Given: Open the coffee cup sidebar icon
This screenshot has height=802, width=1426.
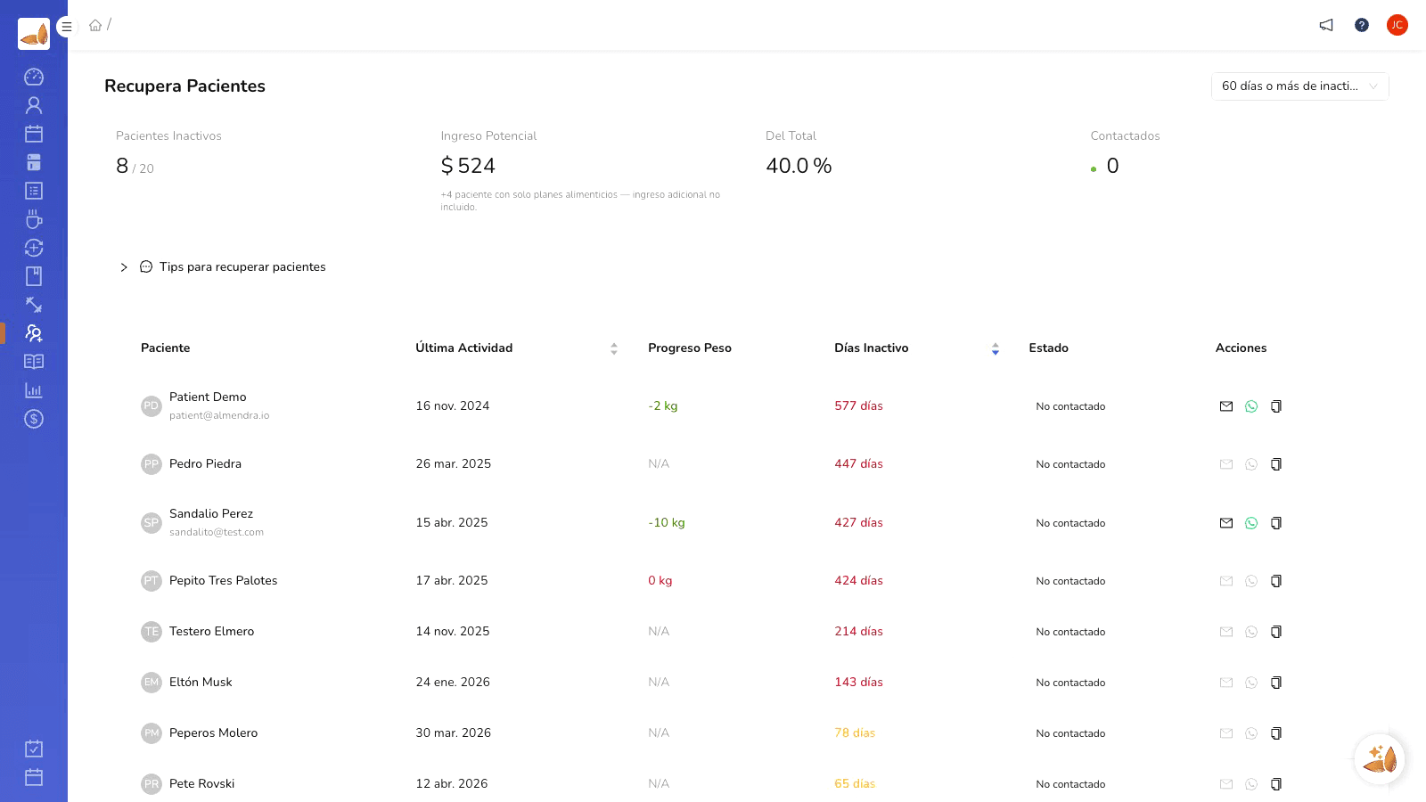Looking at the screenshot, I should pyautogui.click(x=34, y=219).
